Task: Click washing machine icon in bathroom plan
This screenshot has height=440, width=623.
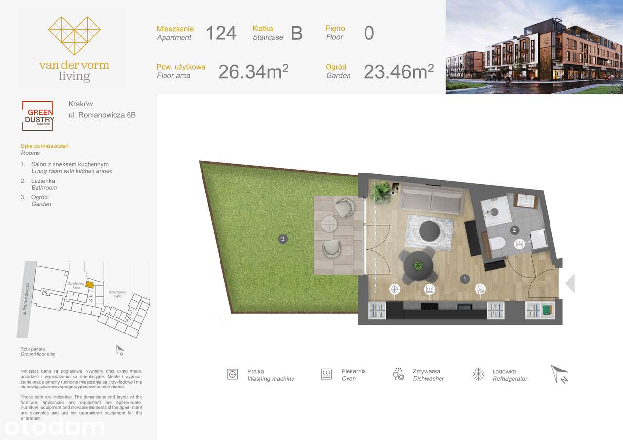Action: click(x=519, y=244)
